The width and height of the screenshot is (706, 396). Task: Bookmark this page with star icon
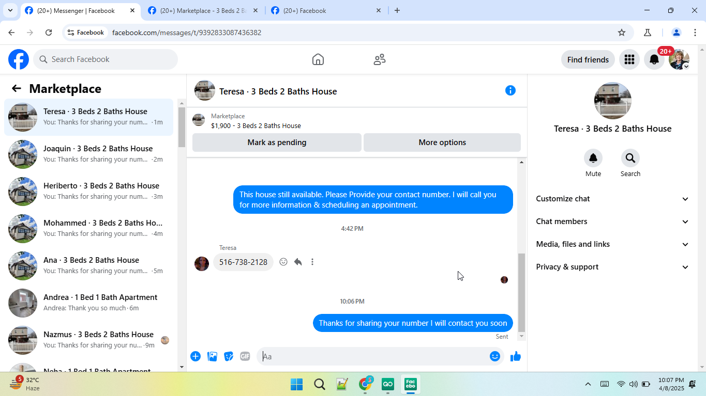click(622, 33)
